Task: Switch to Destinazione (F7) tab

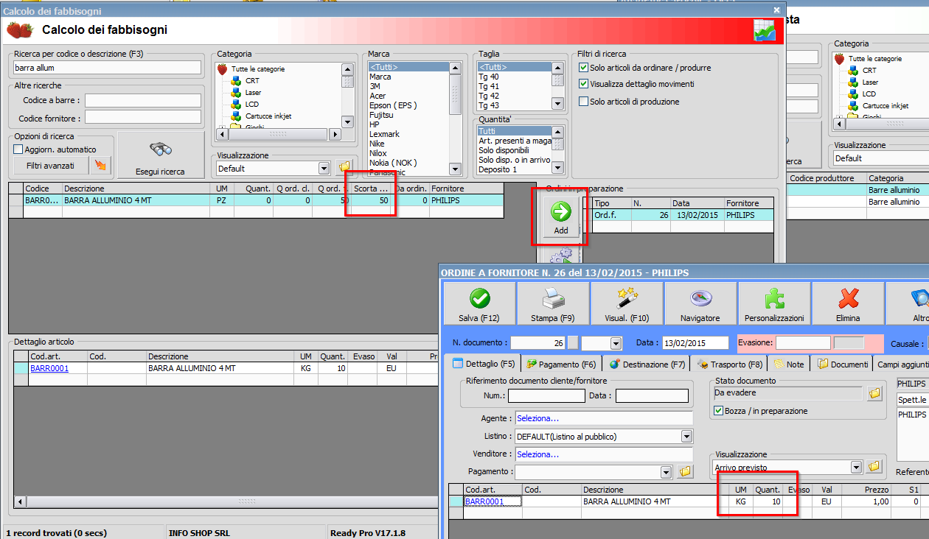Action: point(648,364)
